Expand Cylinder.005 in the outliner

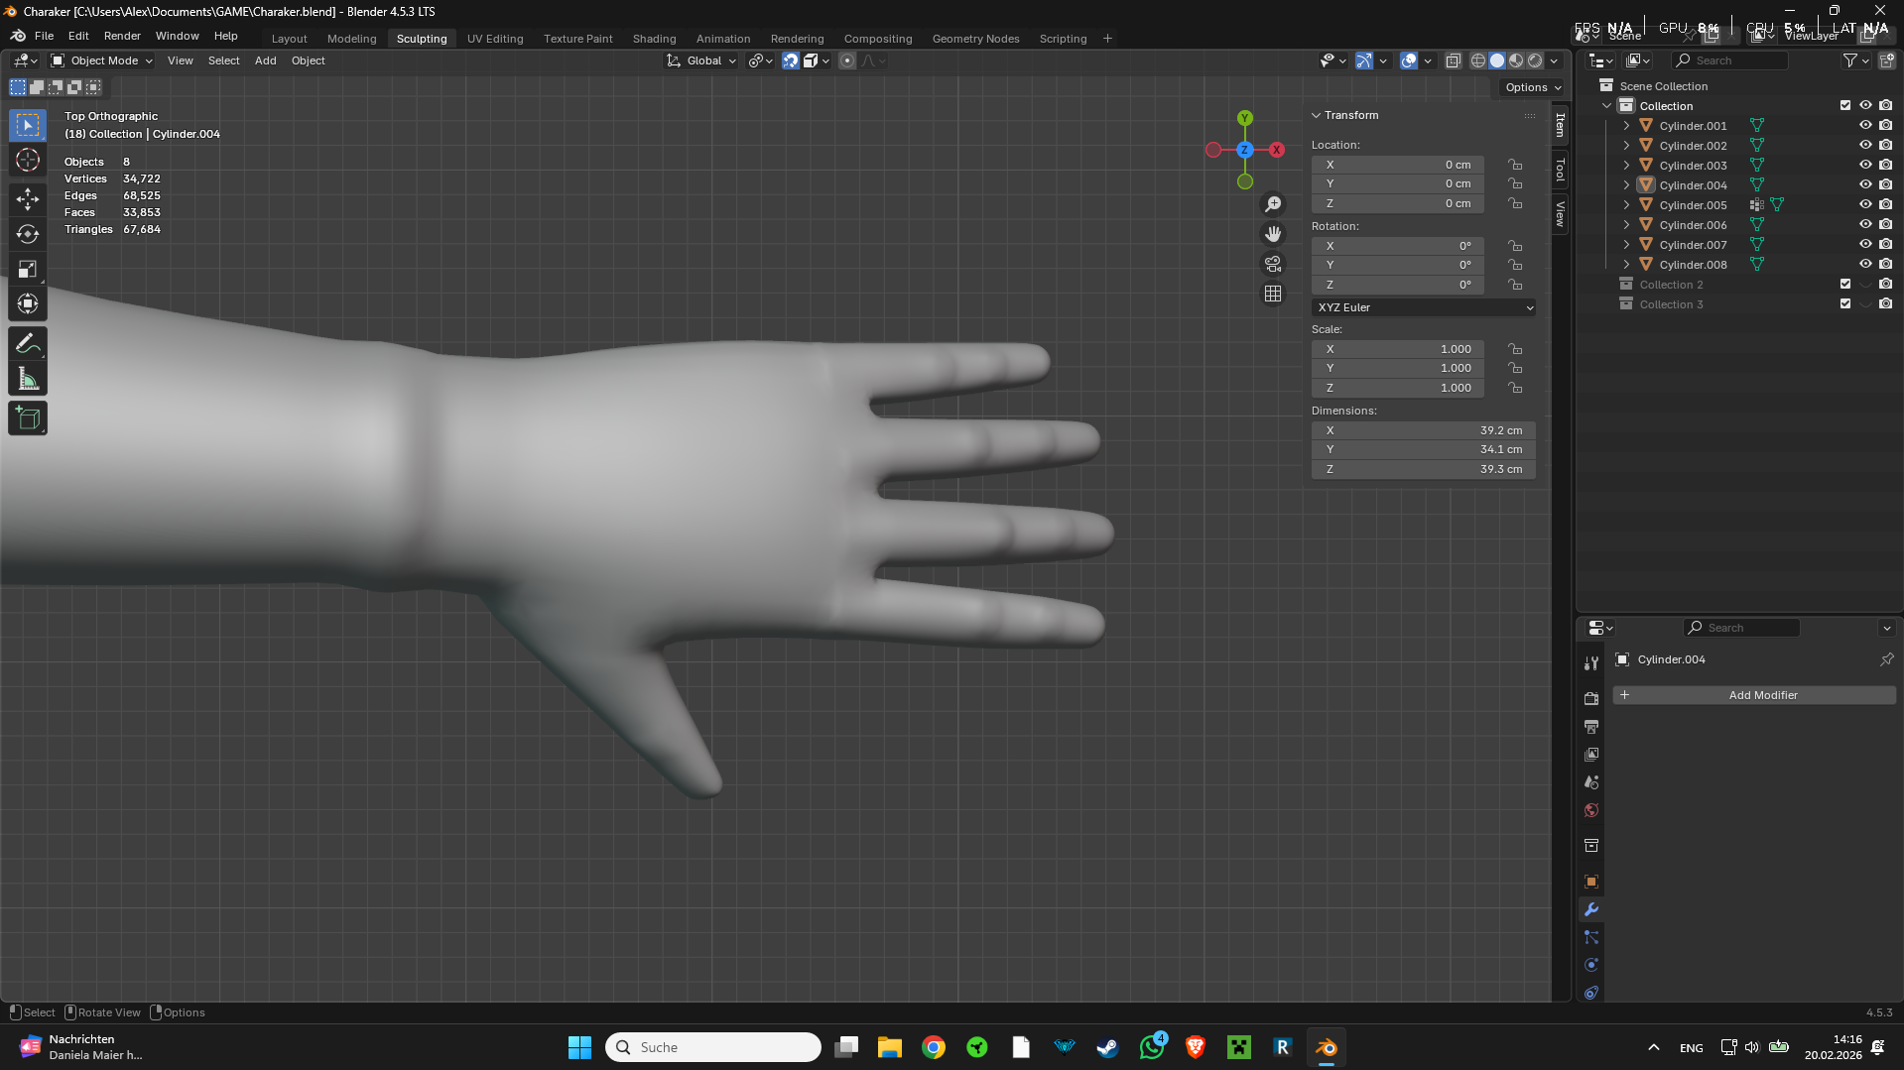pos(1626,205)
